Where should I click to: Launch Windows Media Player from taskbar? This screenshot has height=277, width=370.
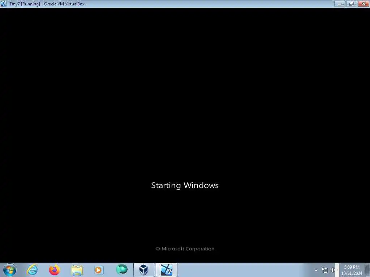pos(99,270)
